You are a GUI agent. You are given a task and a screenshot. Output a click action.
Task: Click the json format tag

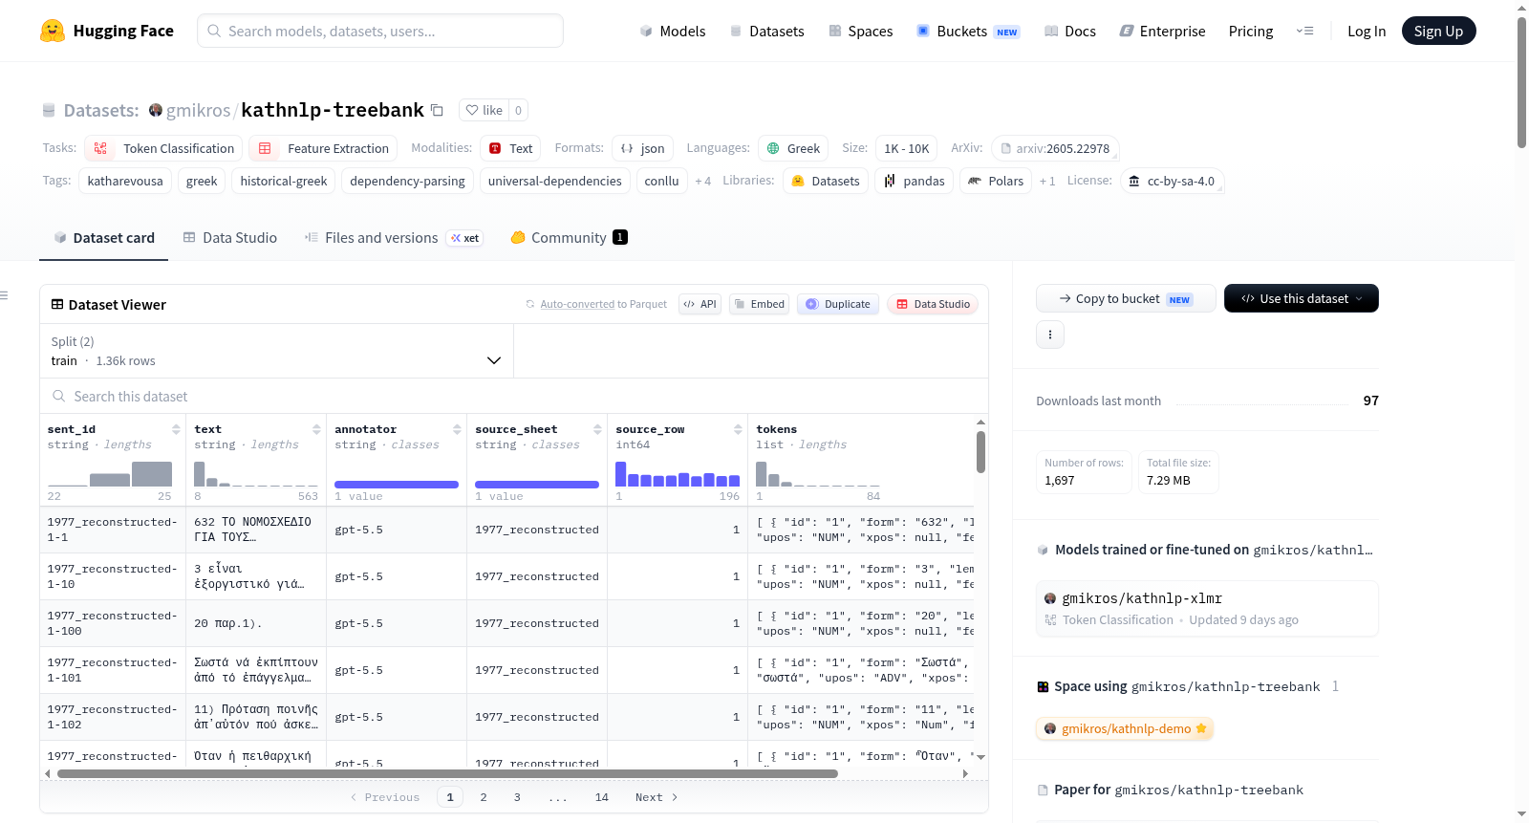[642, 148]
